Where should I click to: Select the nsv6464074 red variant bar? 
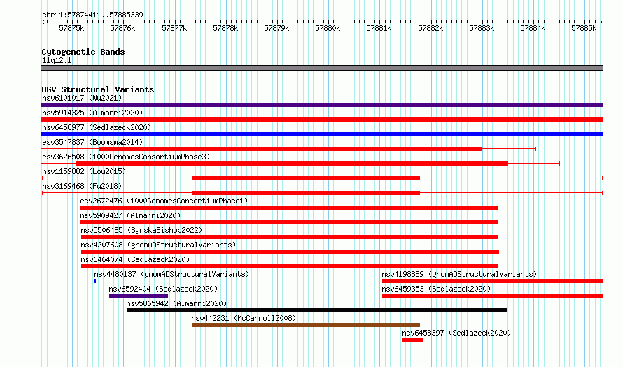[290, 266]
